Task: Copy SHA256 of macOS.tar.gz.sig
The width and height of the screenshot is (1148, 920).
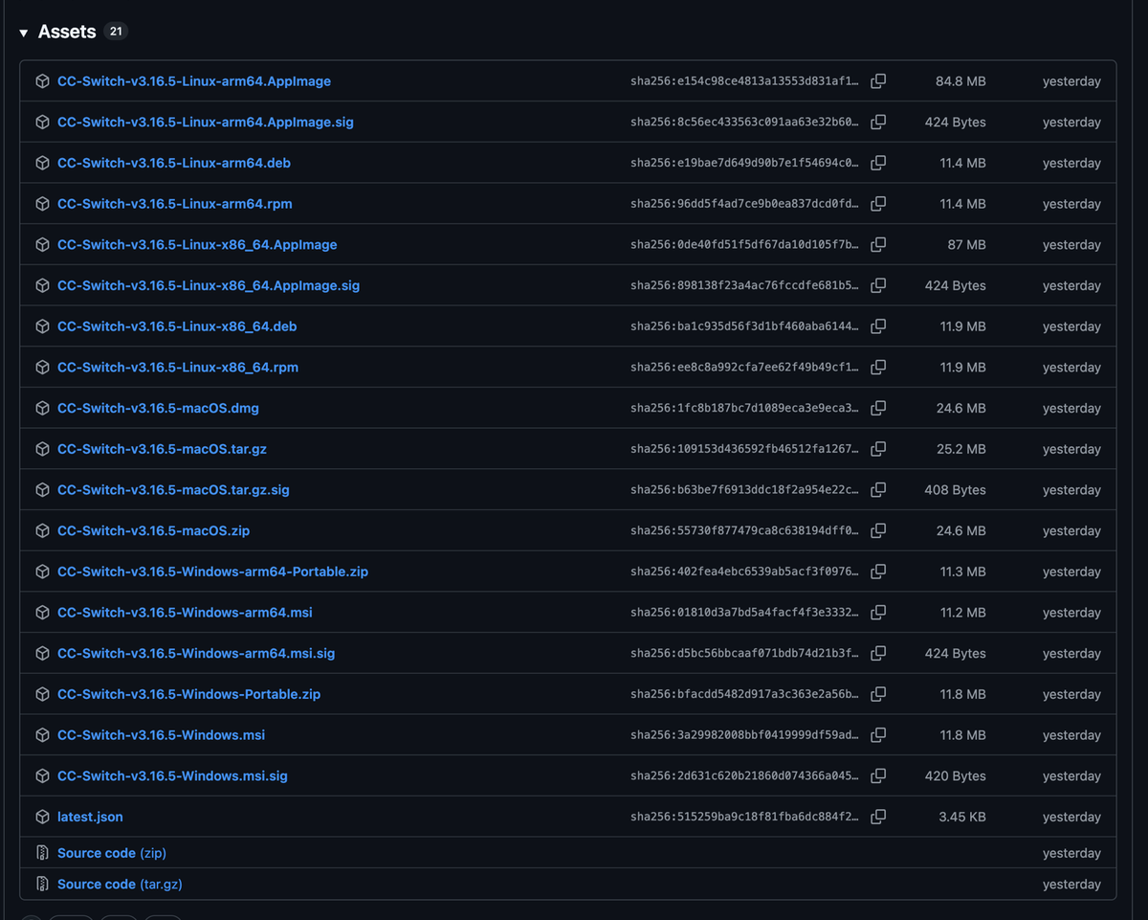Action: coord(878,490)
